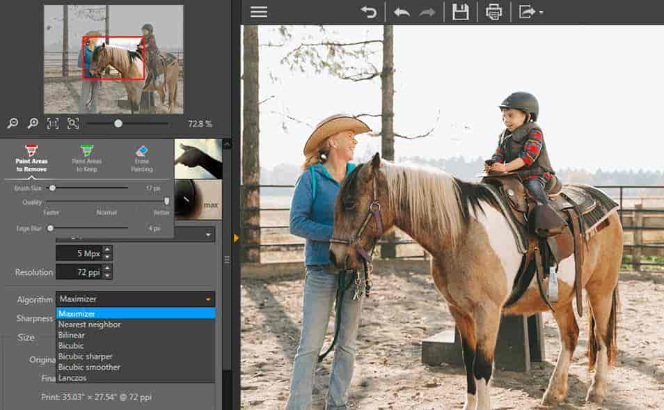Screen dimensions: 664x410
Task: Click the undo arrow icon
Action: pos(402,12)
